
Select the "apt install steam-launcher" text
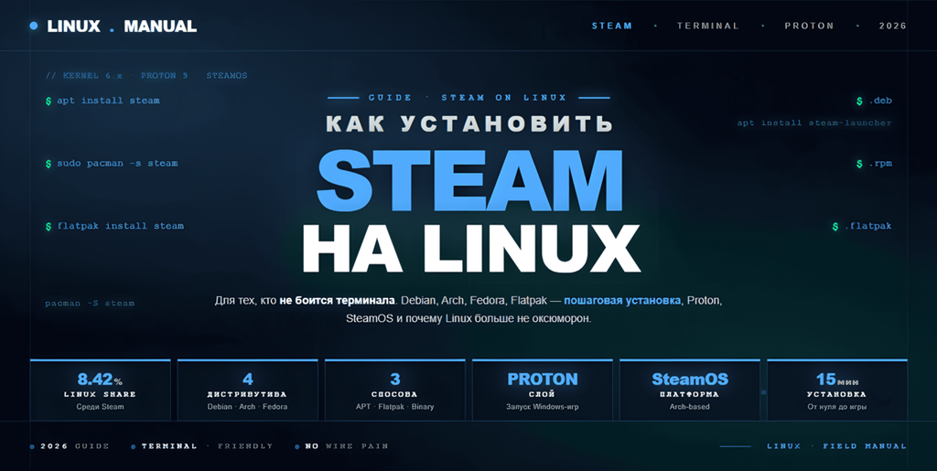(813, 123)
